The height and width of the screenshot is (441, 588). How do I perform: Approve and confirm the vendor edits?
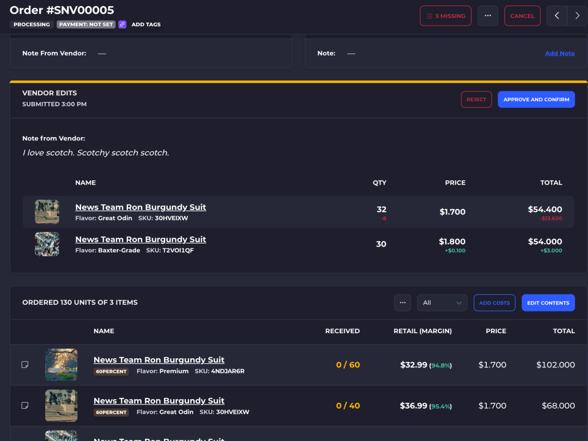coord(536,100)
